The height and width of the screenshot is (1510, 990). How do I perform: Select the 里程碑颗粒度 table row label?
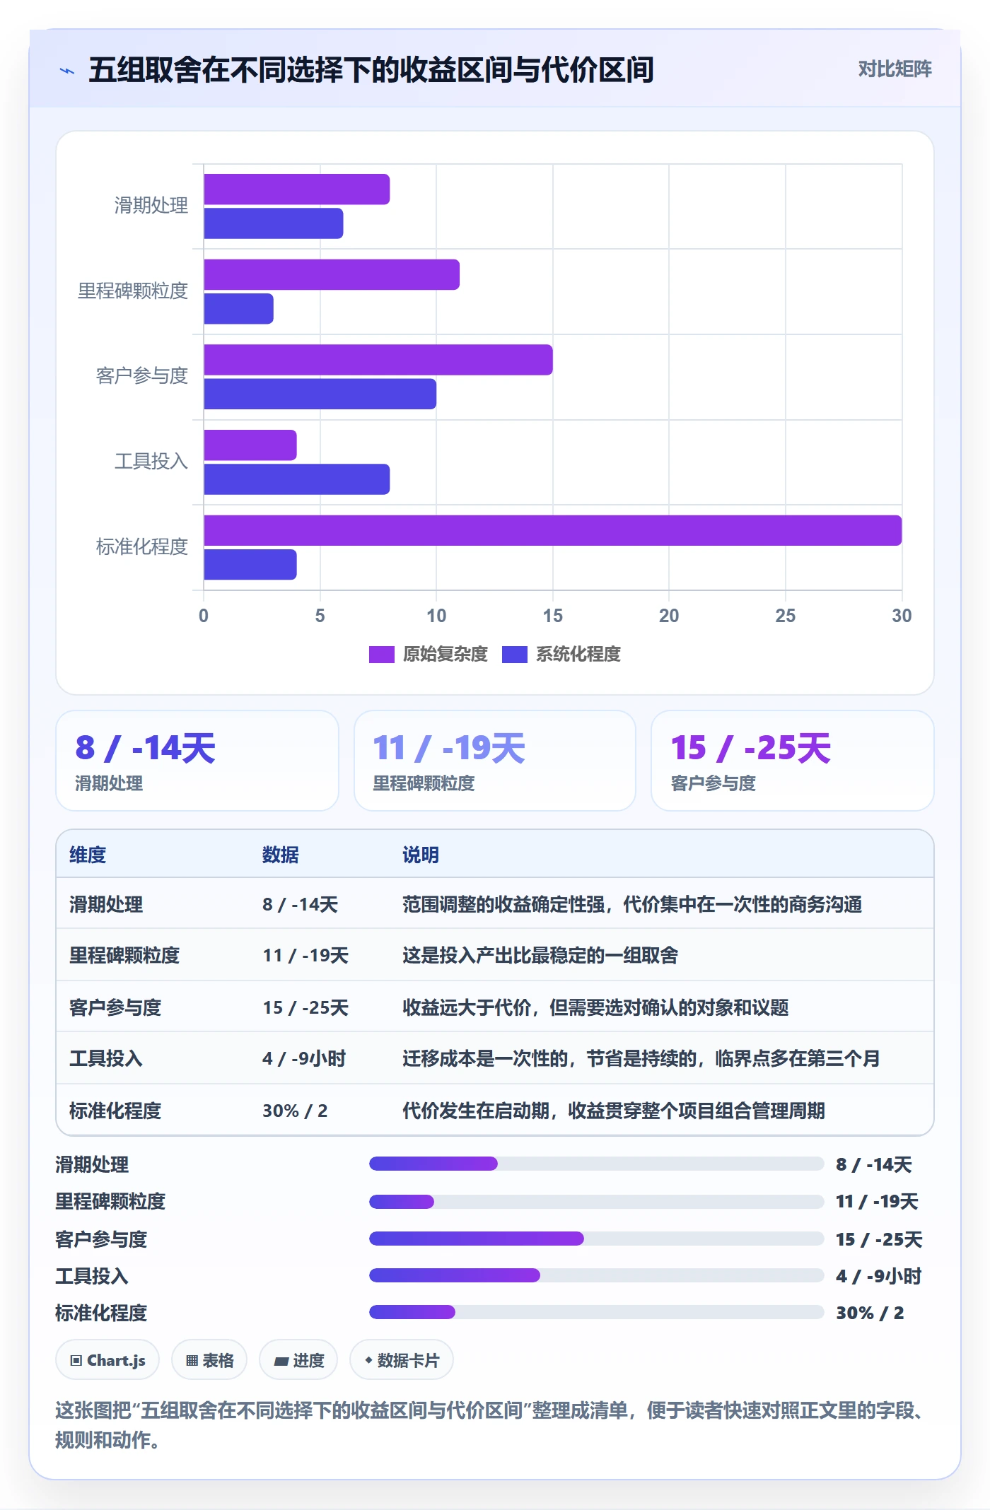coord(124,955)
